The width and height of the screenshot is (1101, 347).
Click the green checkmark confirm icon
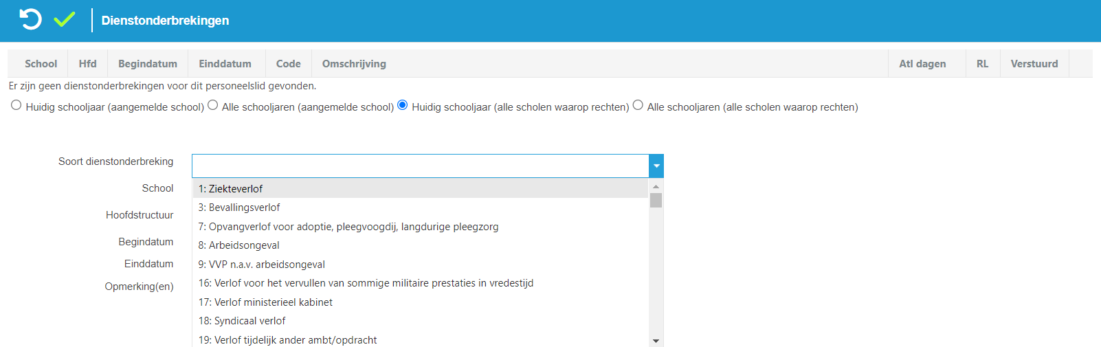pos(65,19)
